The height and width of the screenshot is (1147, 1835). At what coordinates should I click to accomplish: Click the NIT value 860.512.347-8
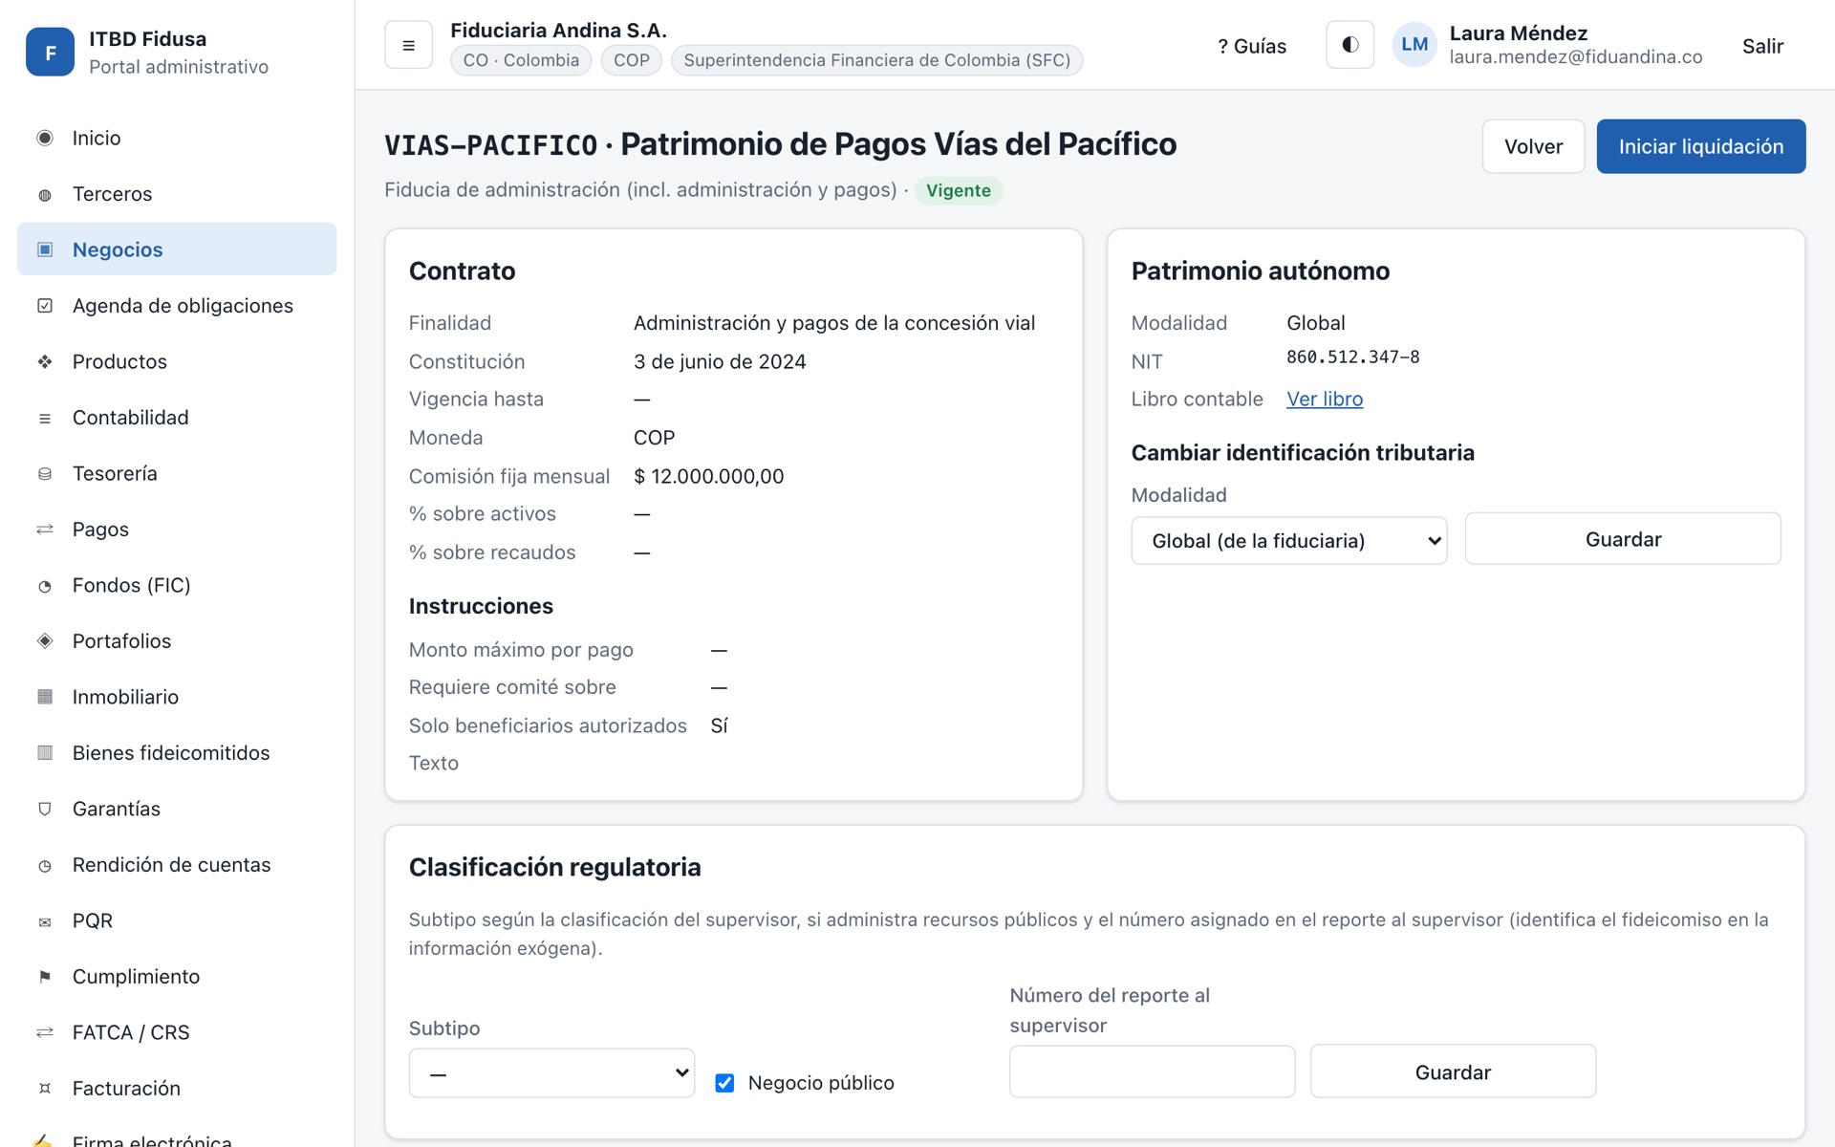(1352, 357)
